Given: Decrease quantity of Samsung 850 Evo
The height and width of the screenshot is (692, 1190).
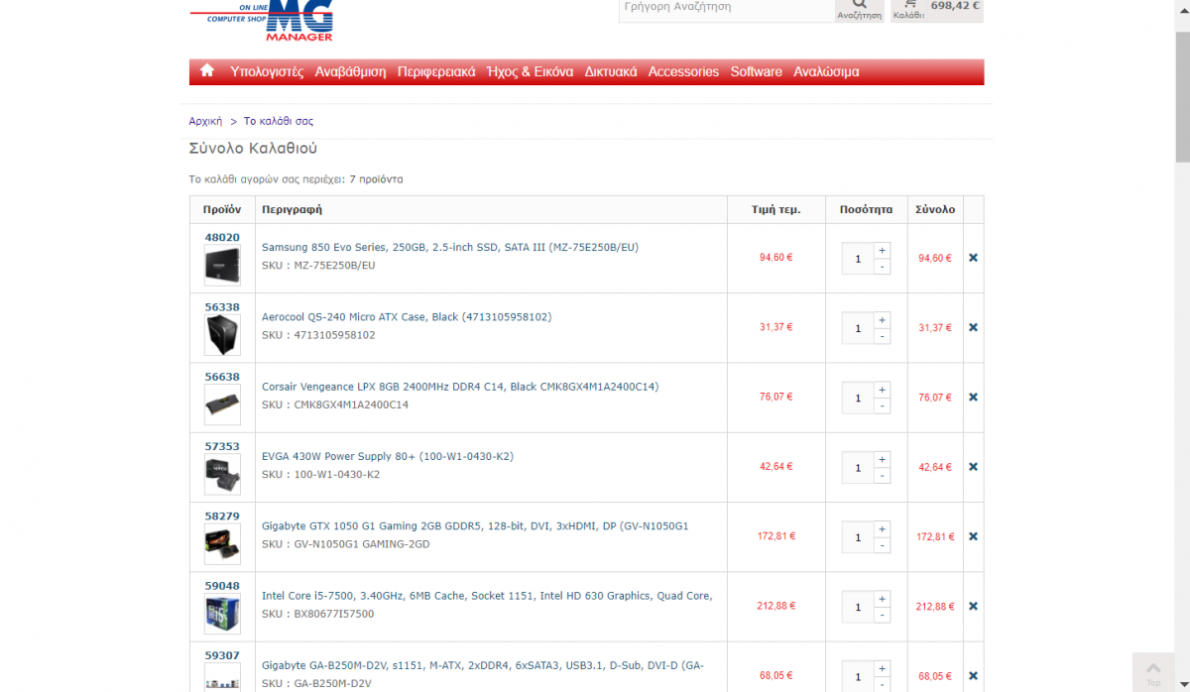Looking at the screenshot, I should [883, 266].
